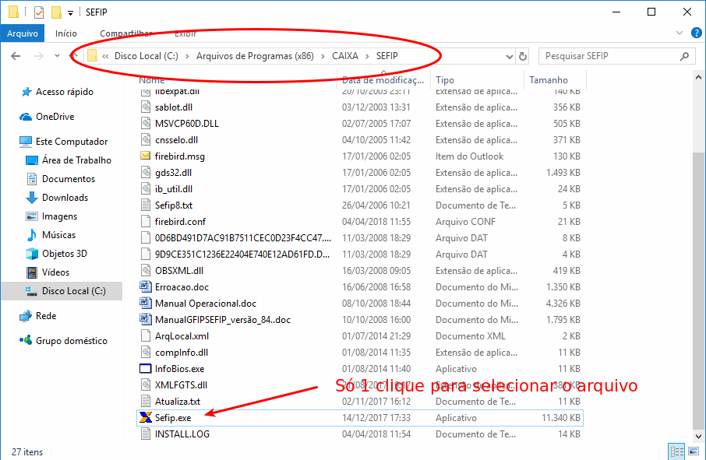Screen dimensions: 706x460
Task: Sort files by Tamanho column
Action: click(x=555, y=80)
